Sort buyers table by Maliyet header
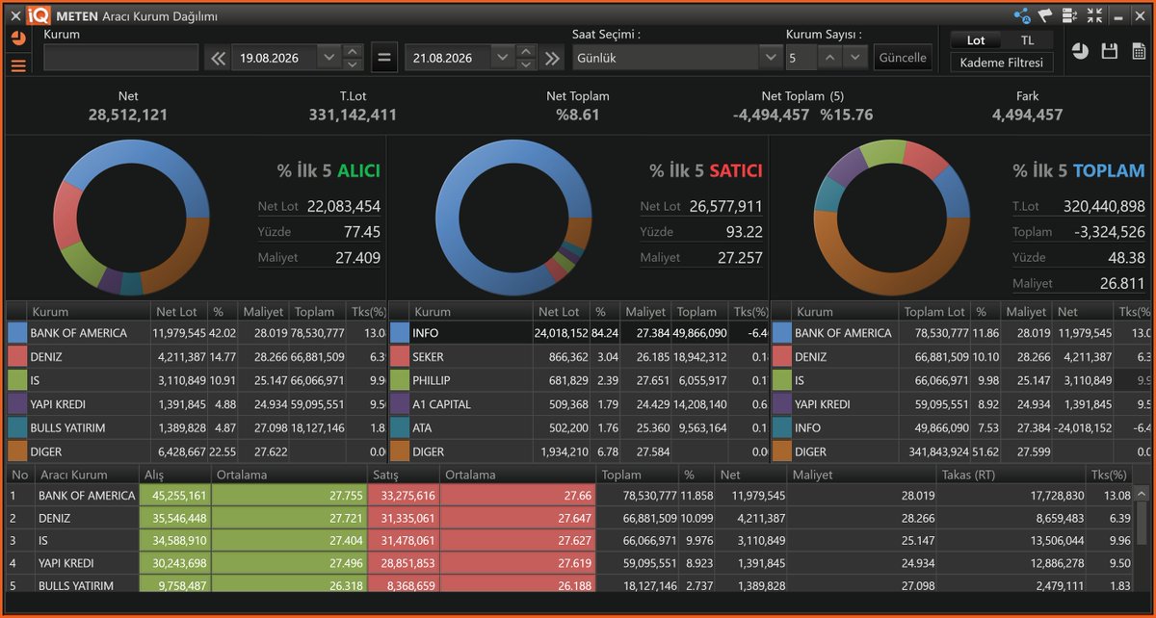This screenshot has width=1156, height=618. pyautogui.click(x=263, y=312)
